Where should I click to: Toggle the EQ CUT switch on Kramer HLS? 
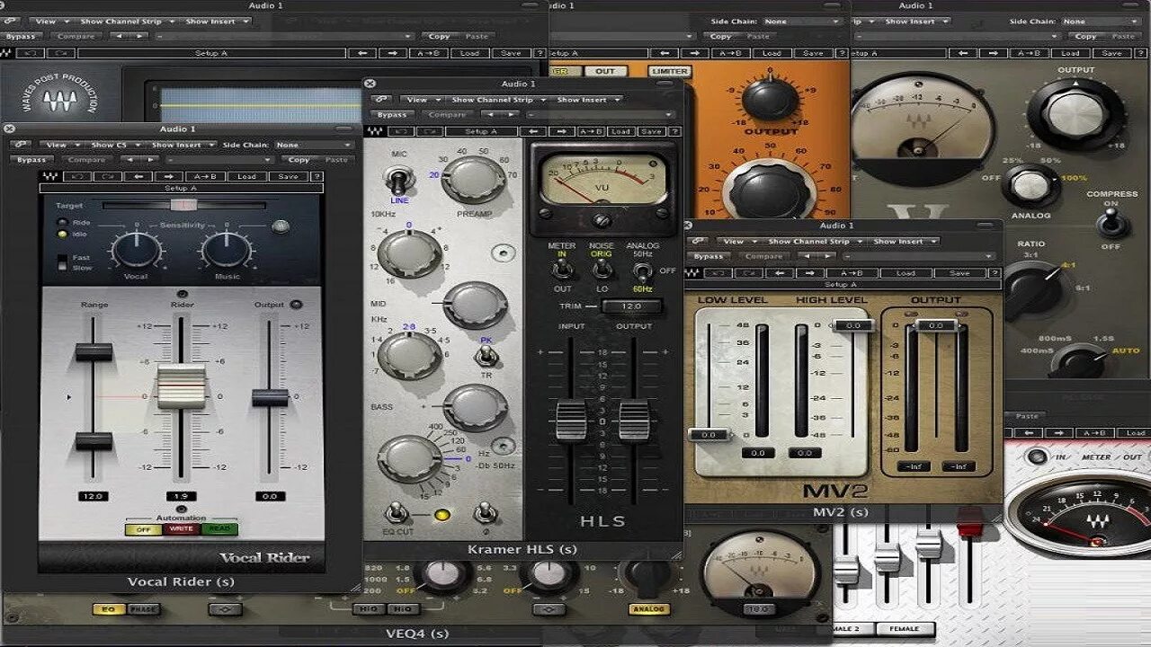(x=394, y=514)
